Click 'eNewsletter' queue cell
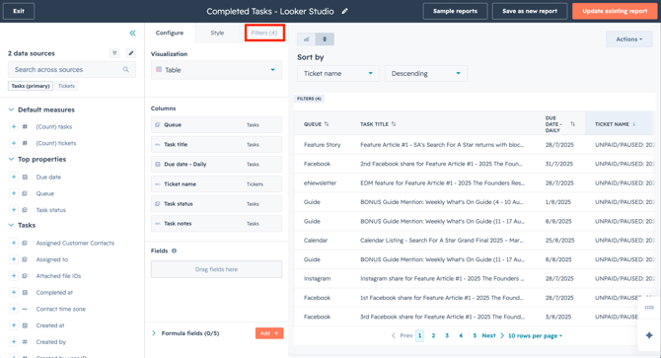Image resolution: width=661 pixels, height=358 pixels. click(320, 182)
